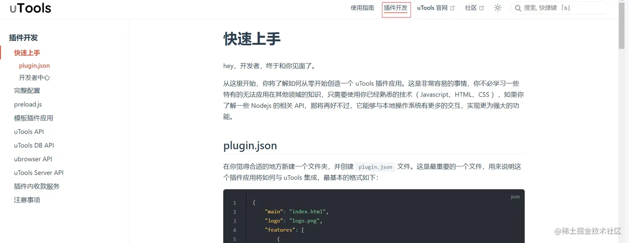Open the 社区 link in the header

point(471,8)
